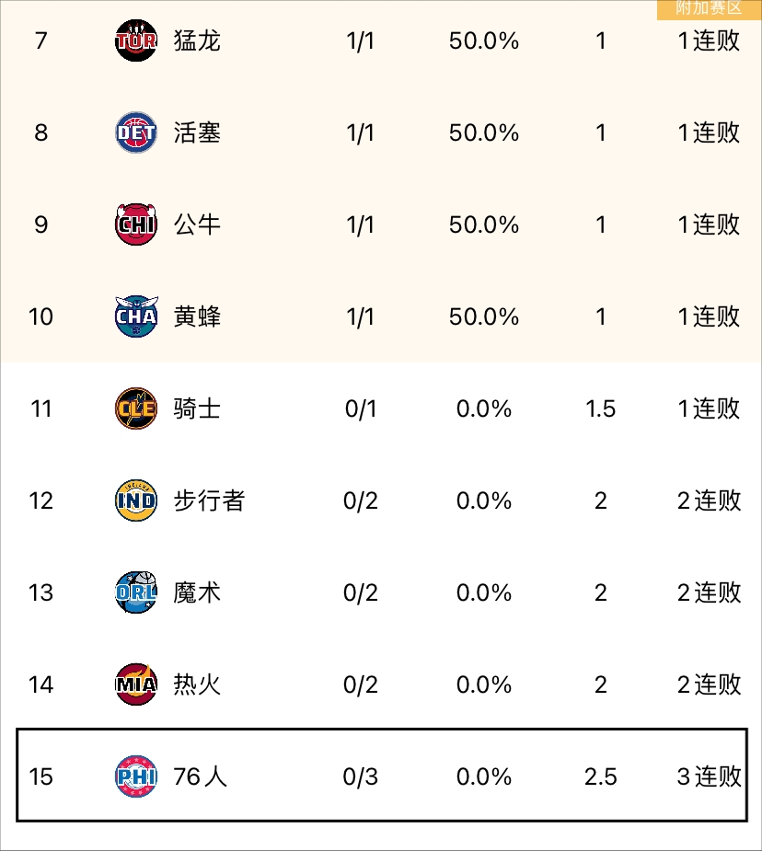Open the 活塞 team name link
The width and height of the screenshot is (762, 851).
pyautogui.click(x=197, y=132)
